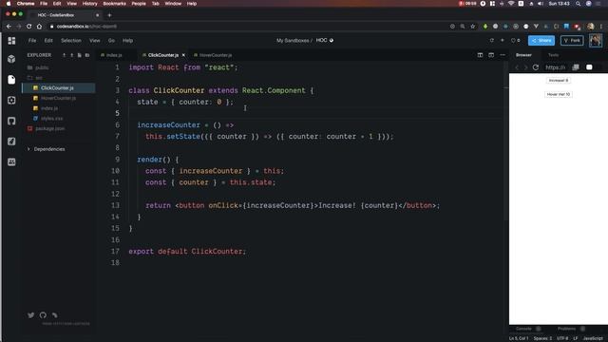Image resolution: width=608 pixels, height=342 pixels.
Task: Open the View menu in CodeSandbox
Action: pos(95,40)
